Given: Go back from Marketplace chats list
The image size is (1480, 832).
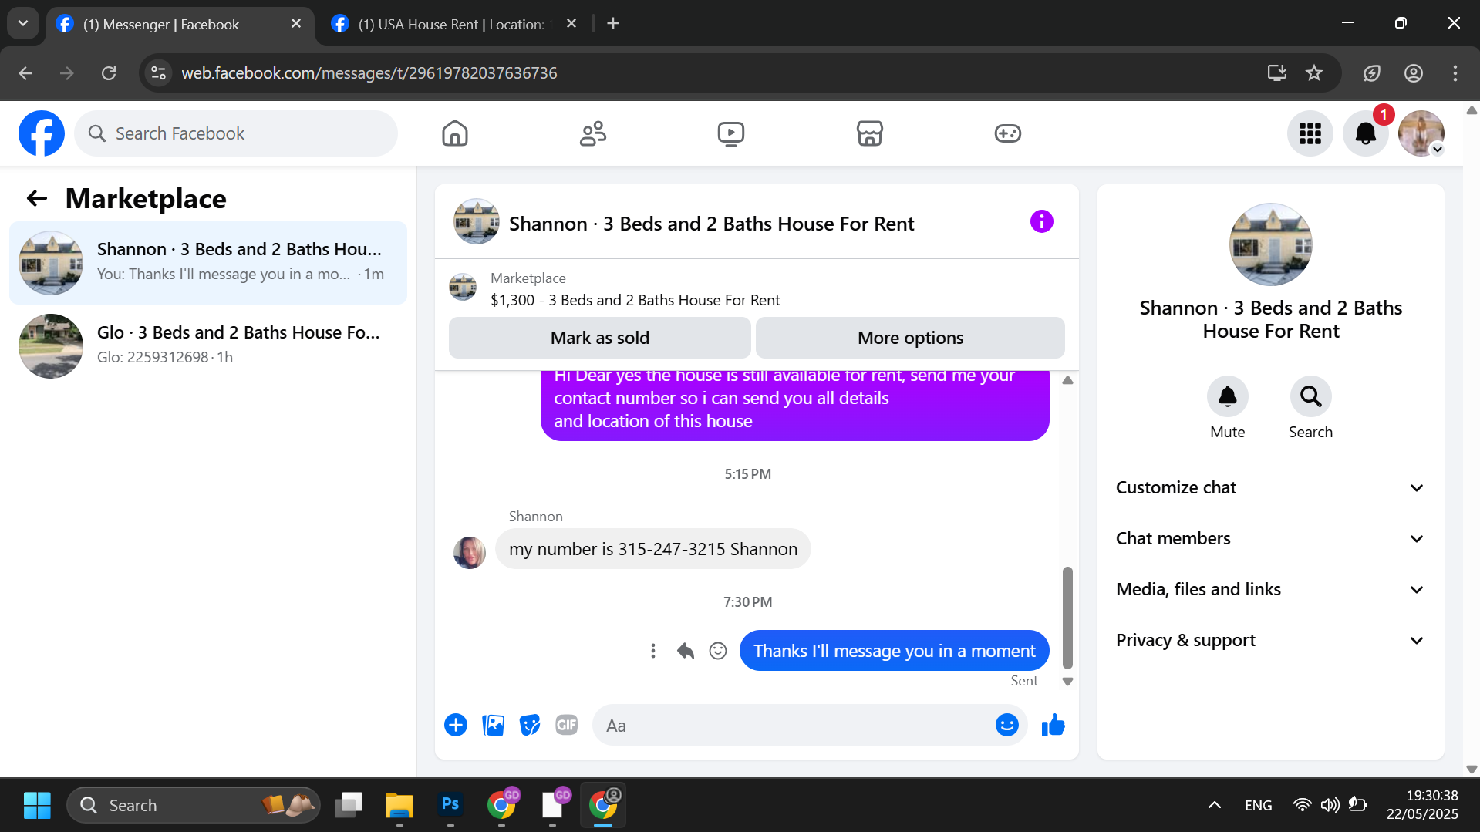Looking at the screenshot, I should coord(37,199).
